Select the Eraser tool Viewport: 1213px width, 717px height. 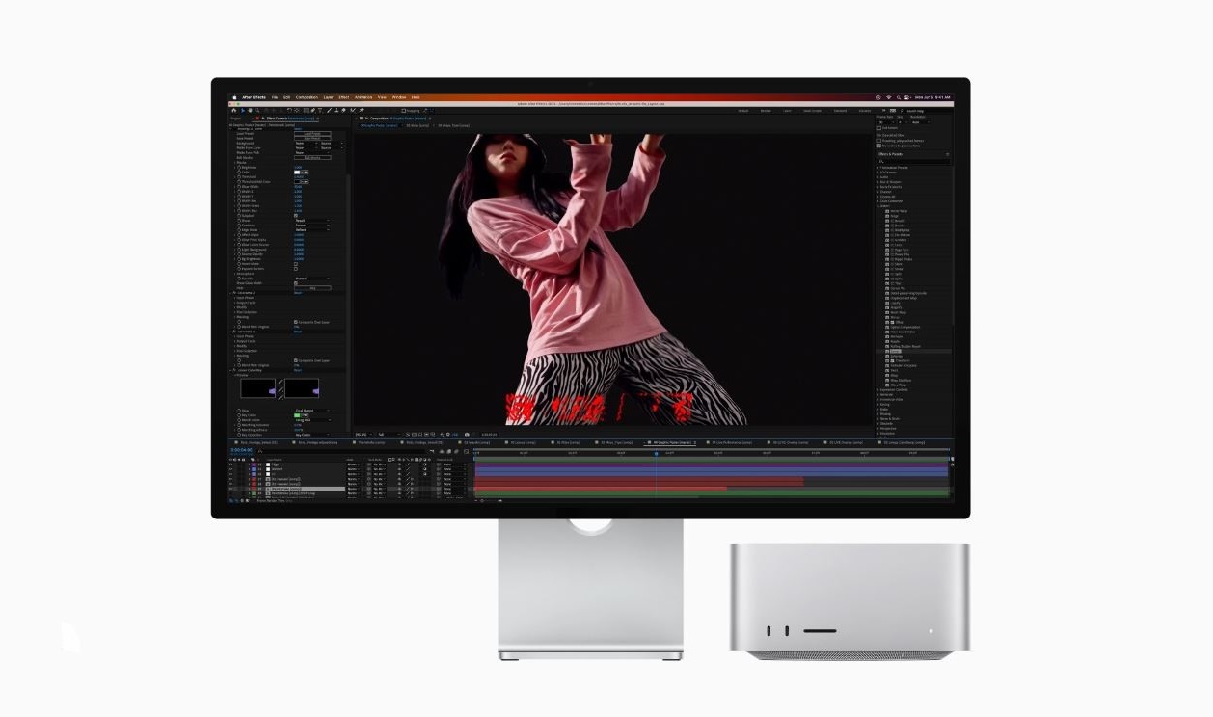pos(344,111)
